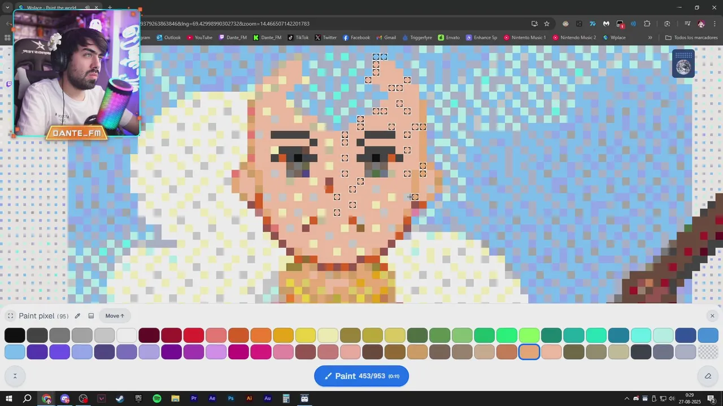Pick the white color swatch

[127, 335]
